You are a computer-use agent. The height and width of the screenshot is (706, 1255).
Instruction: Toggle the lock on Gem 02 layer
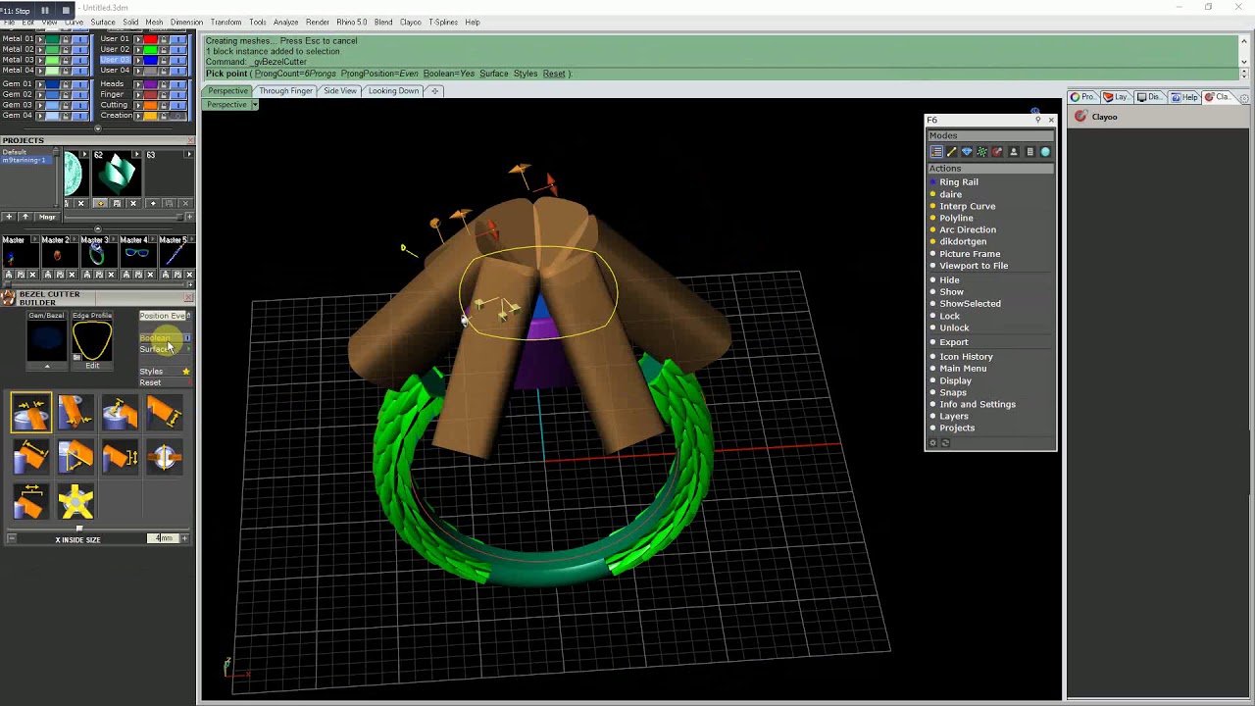pos(66,95)
